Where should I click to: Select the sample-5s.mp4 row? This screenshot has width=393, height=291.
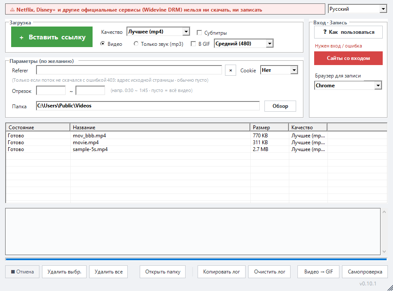(x=196, y=149)
